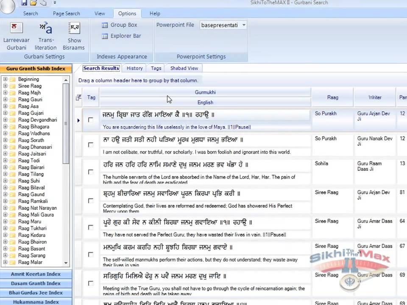
Task: Select the Raag Devgandhari folder icon
Action: click(x=12, y=120)
